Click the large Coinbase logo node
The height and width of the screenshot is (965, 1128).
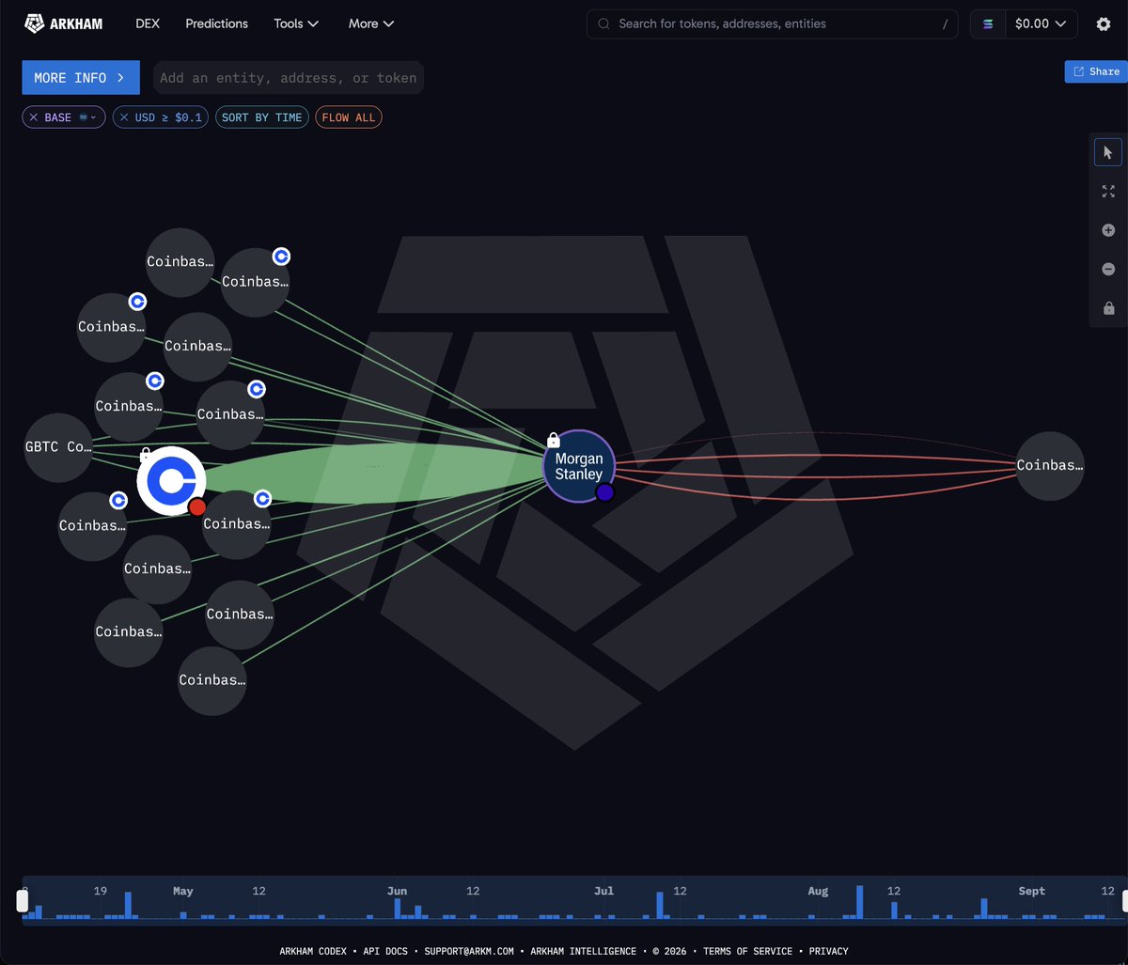(x=171, y=481)
